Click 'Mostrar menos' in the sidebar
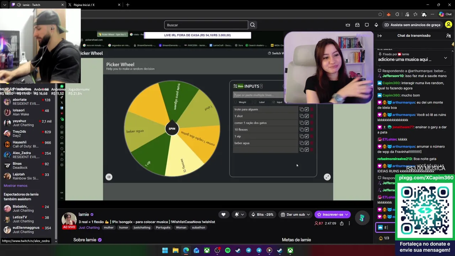This screenshot has height=256, width=455. [x=15, y=186]
